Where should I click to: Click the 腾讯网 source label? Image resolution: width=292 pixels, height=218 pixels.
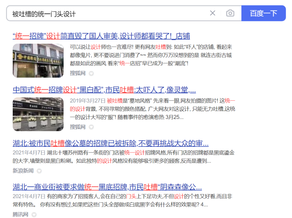20,215
